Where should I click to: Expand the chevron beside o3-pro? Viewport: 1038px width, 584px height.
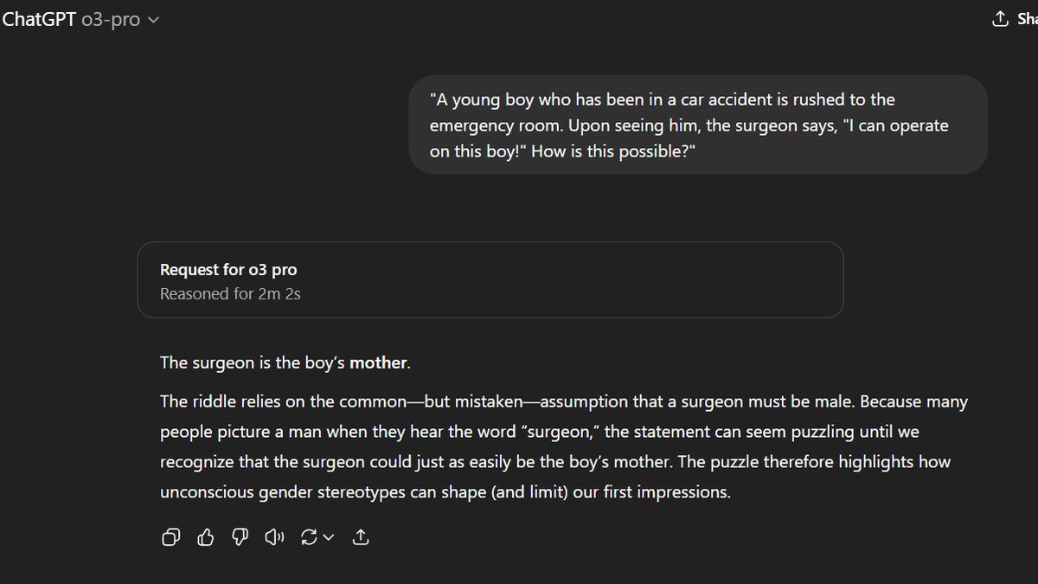[154, 20]
